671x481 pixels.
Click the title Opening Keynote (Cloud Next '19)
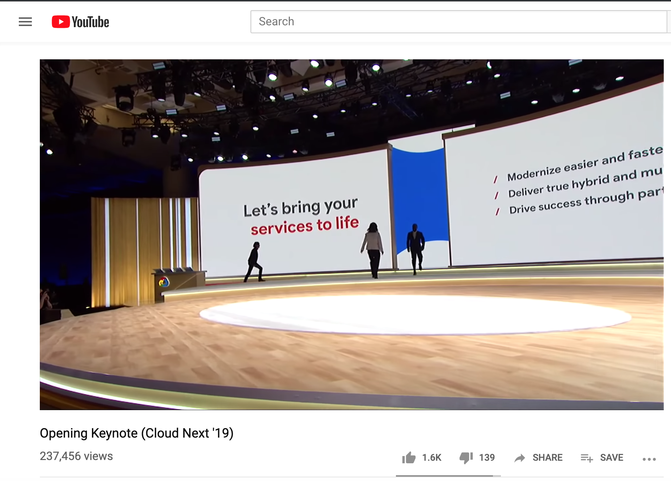[136, 433]
